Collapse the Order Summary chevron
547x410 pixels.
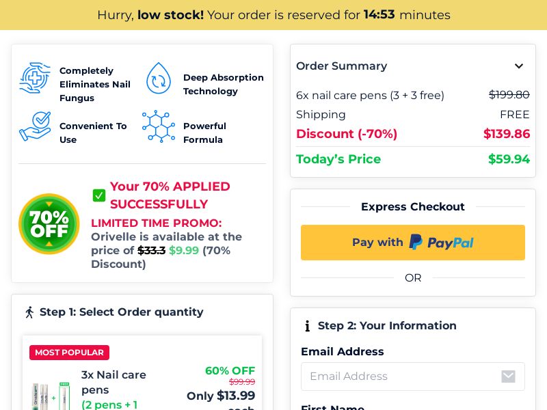pyautogui.click(x=519, y=66)
